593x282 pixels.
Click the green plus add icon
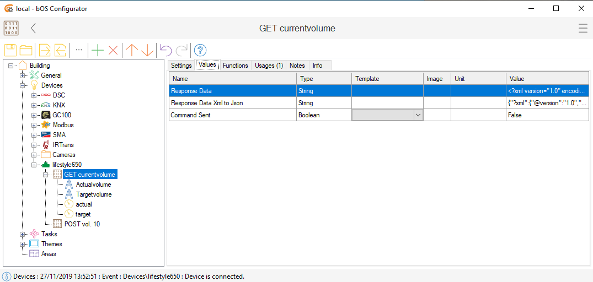click(x=98, y=50)
